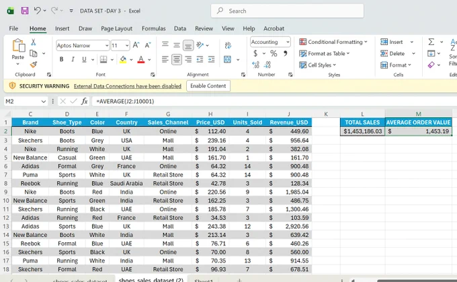Decrease the font size

coord(148,45)
